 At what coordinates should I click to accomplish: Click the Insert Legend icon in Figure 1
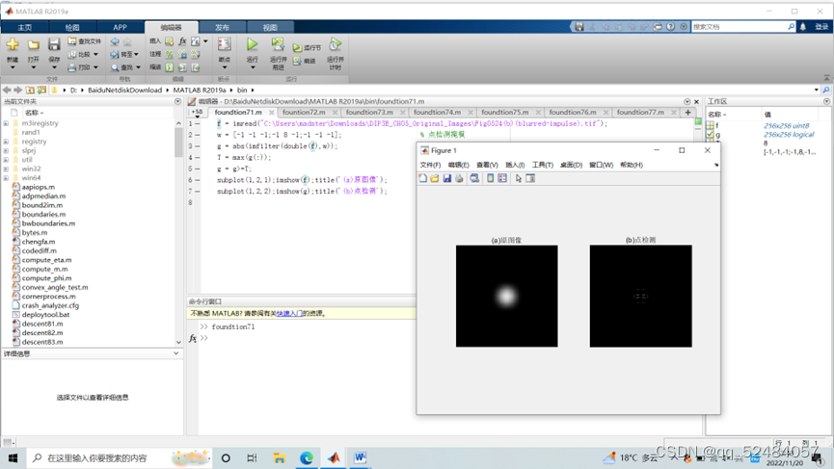coord(502,178)
